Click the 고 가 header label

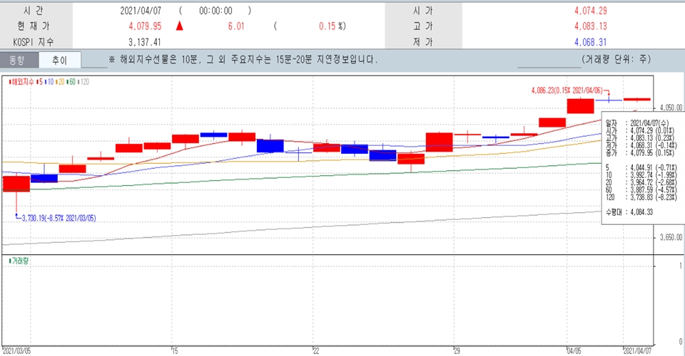tap(423, 26)
